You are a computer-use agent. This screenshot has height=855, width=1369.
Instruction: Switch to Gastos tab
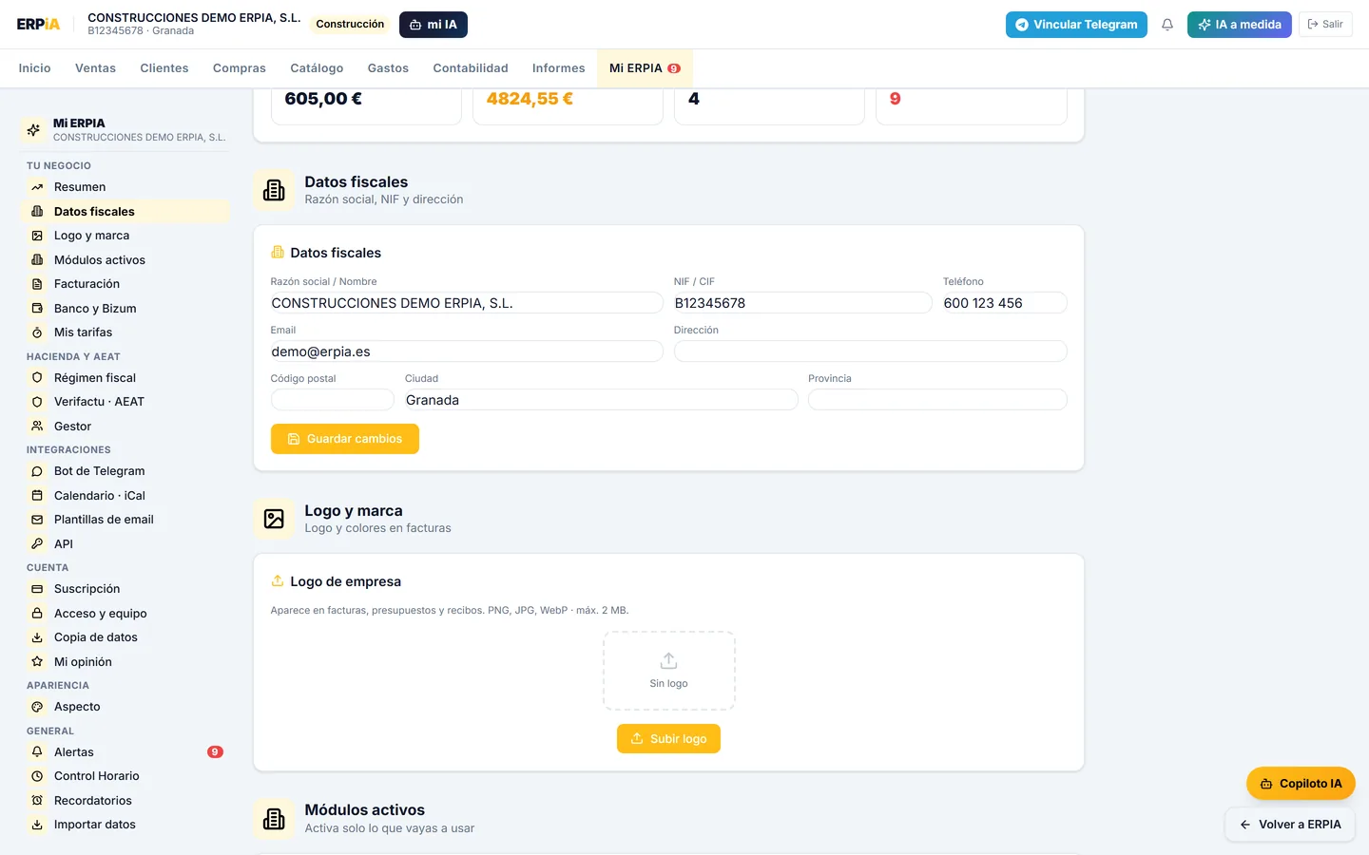(388, 68)
